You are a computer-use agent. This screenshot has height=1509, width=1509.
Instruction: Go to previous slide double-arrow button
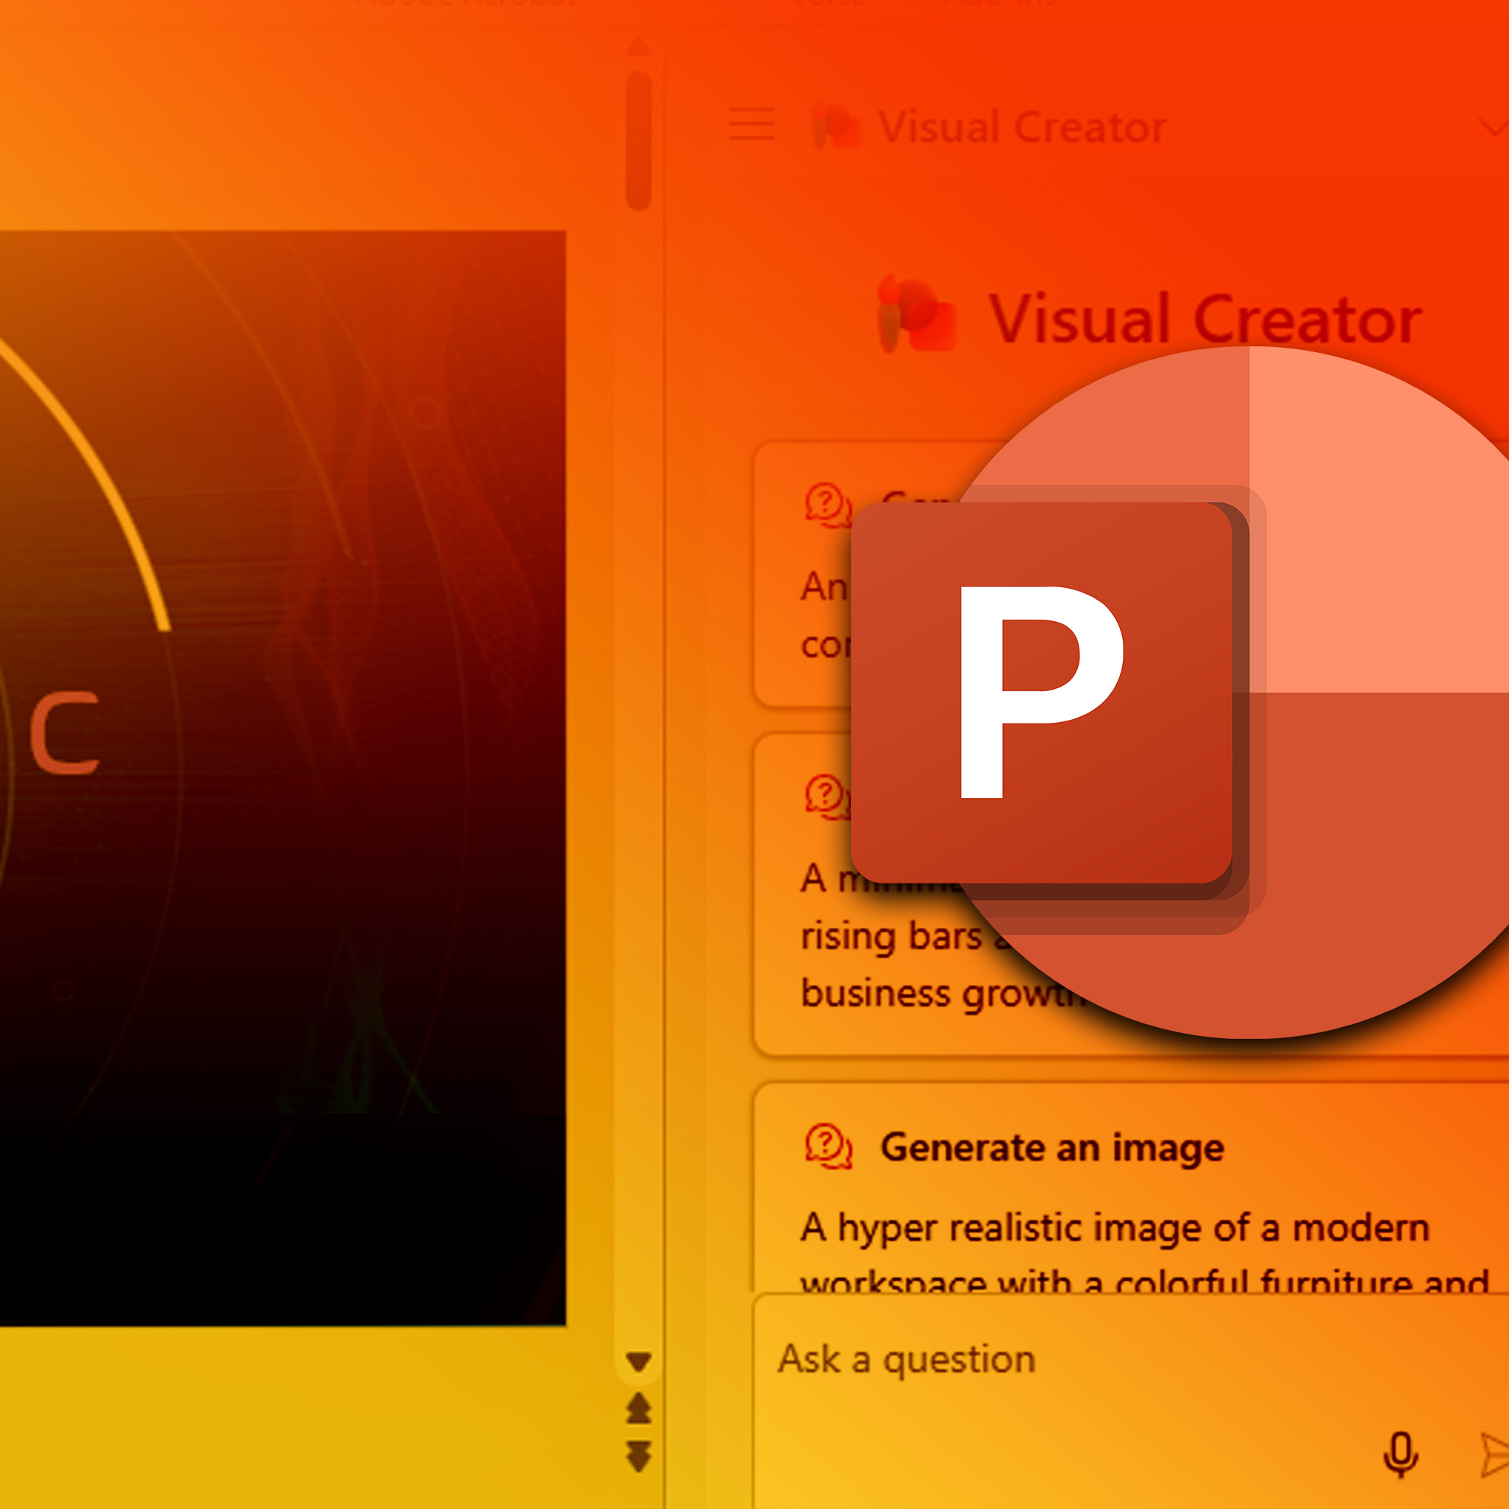(x=638, y=1408)
